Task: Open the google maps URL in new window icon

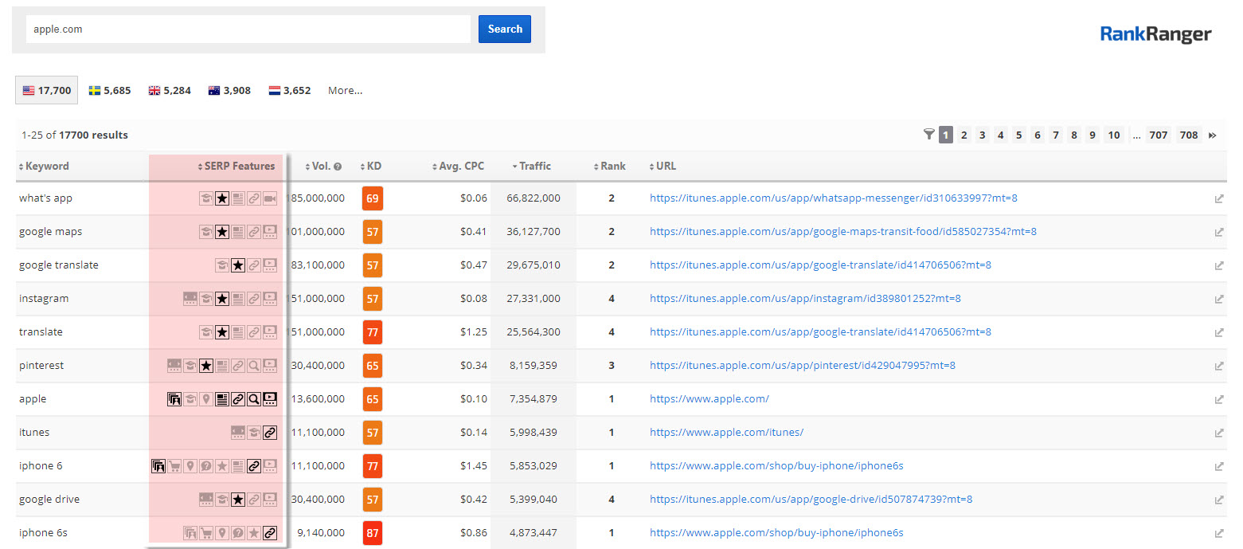Action: (x=1218, y=232)
